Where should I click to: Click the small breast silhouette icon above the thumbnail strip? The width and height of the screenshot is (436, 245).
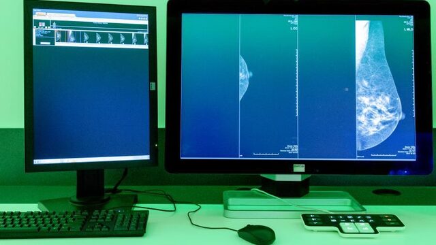point(54,25)
